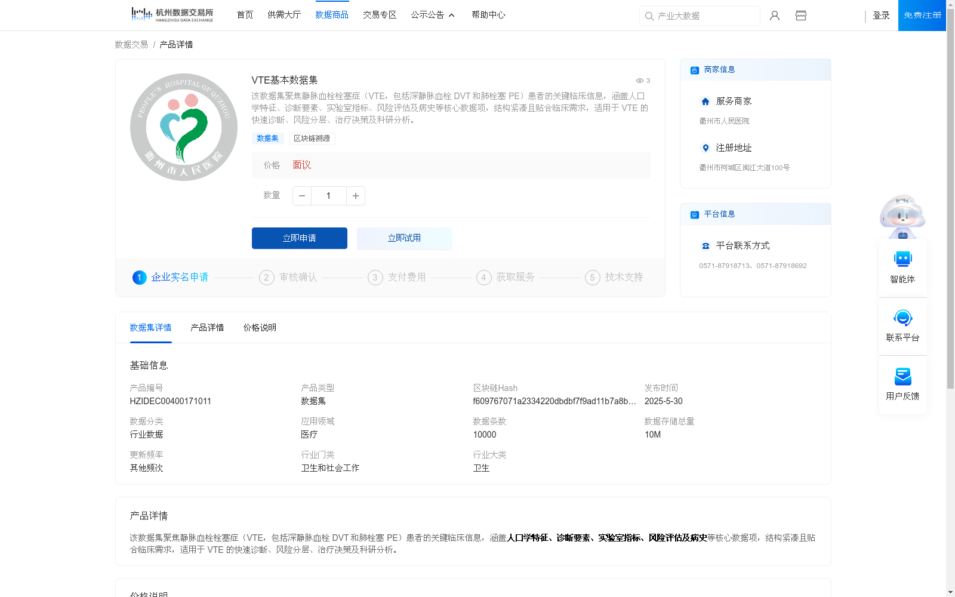Open 帮助中心 navigation item

point(488,15)
